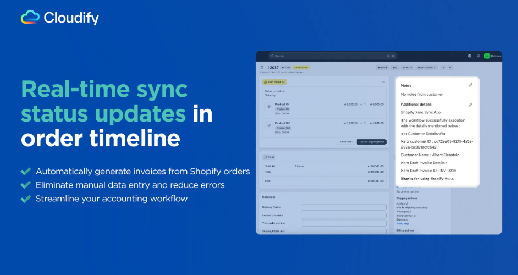The width and height of the screenshot is (518, 275).
Task: Open the notifications bell
Action: (x=478, y=56)
